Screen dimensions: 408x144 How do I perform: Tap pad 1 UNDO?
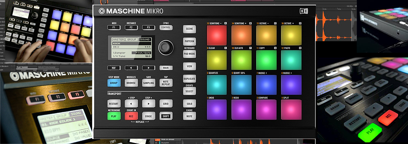217,110
